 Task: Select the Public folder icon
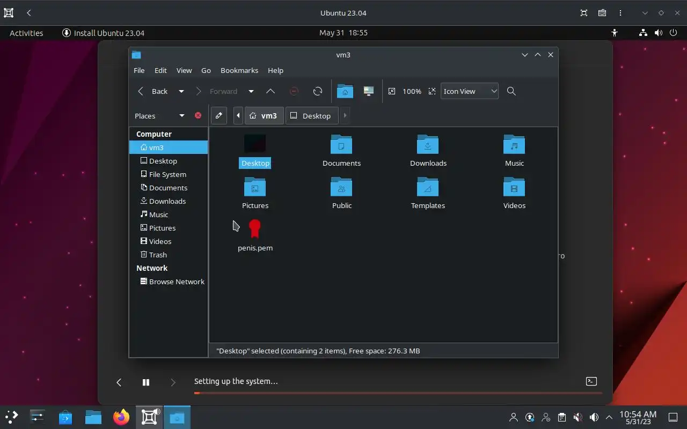pos(341,186)
